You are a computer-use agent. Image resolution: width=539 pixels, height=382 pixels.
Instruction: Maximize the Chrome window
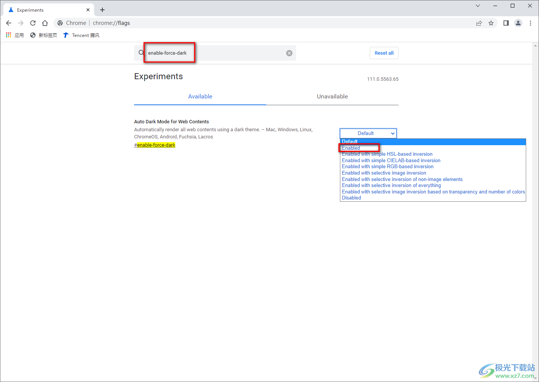(x=513, y=6)
